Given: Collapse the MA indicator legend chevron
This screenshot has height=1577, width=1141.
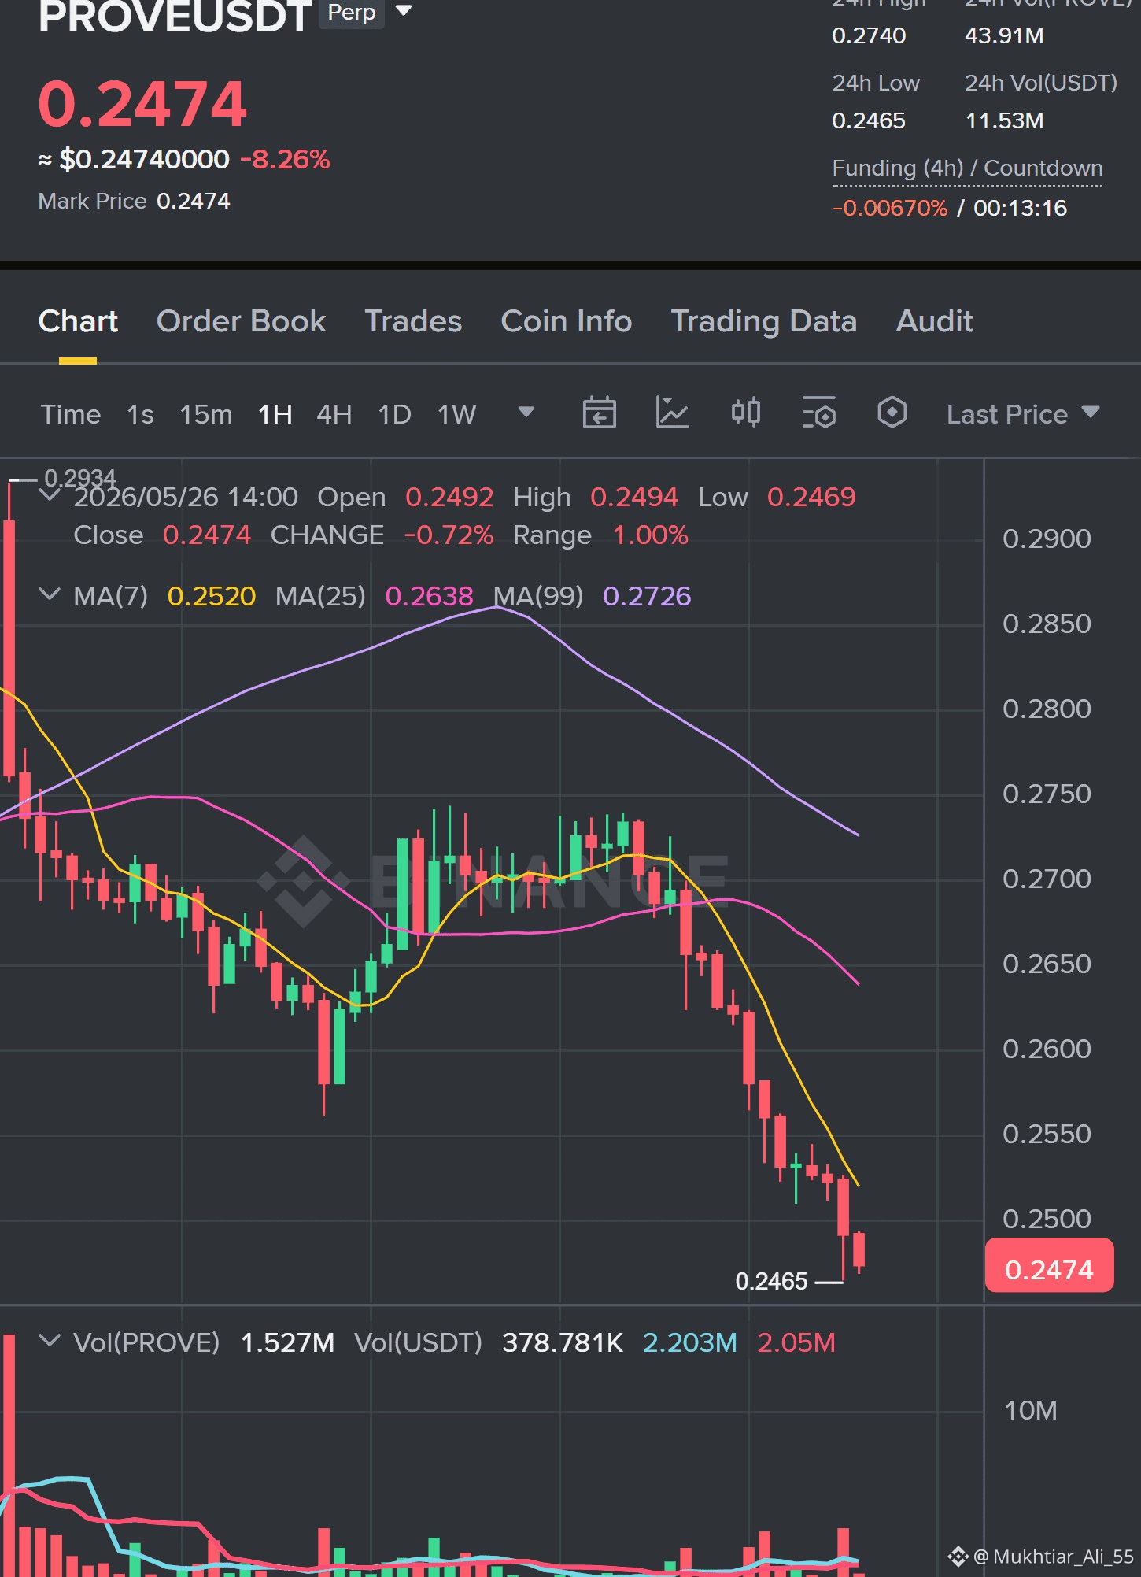Looking at the screenshot, I should (x=50, y=594).
